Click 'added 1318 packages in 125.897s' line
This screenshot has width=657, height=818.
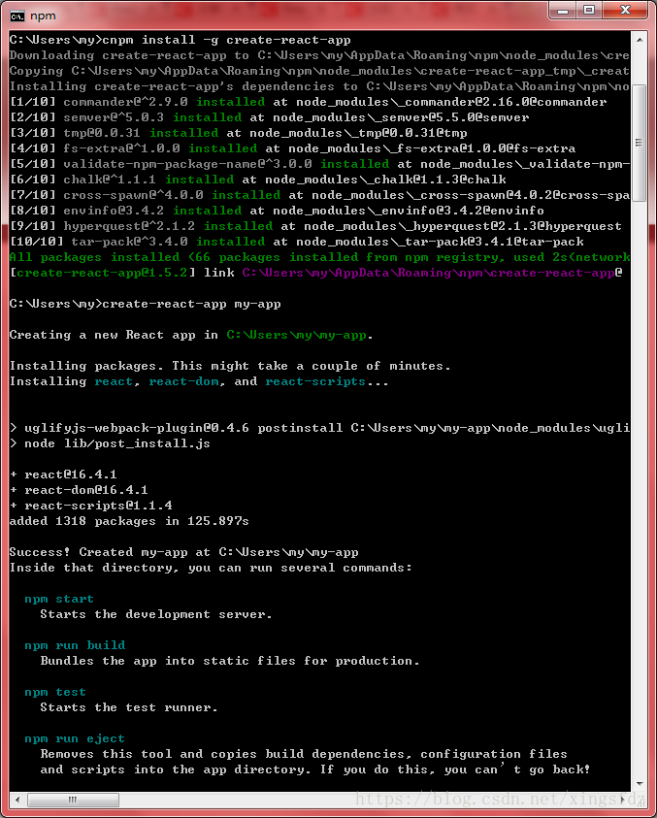pos(129,521)
